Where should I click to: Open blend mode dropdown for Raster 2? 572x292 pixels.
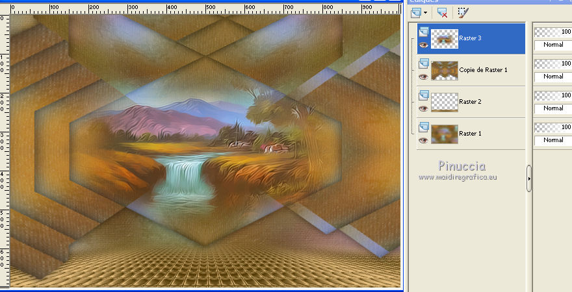tap(553, 108)
